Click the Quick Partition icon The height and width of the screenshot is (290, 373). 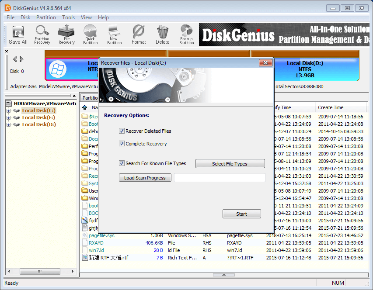[91, 35]
